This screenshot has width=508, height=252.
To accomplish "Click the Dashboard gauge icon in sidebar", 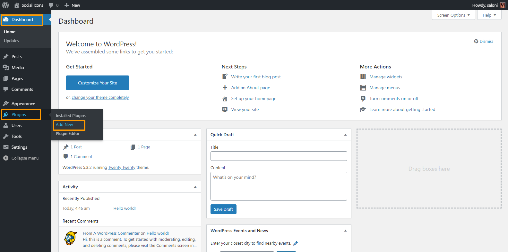I will pos(6,20).
